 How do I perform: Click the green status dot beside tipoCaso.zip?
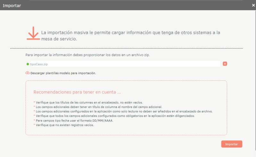[x=28, y=64]
